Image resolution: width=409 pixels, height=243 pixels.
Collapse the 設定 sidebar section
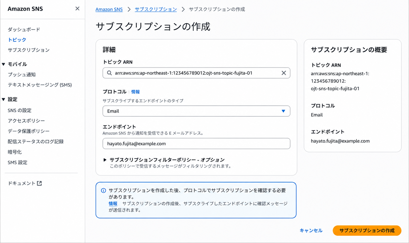pos(4,99)
